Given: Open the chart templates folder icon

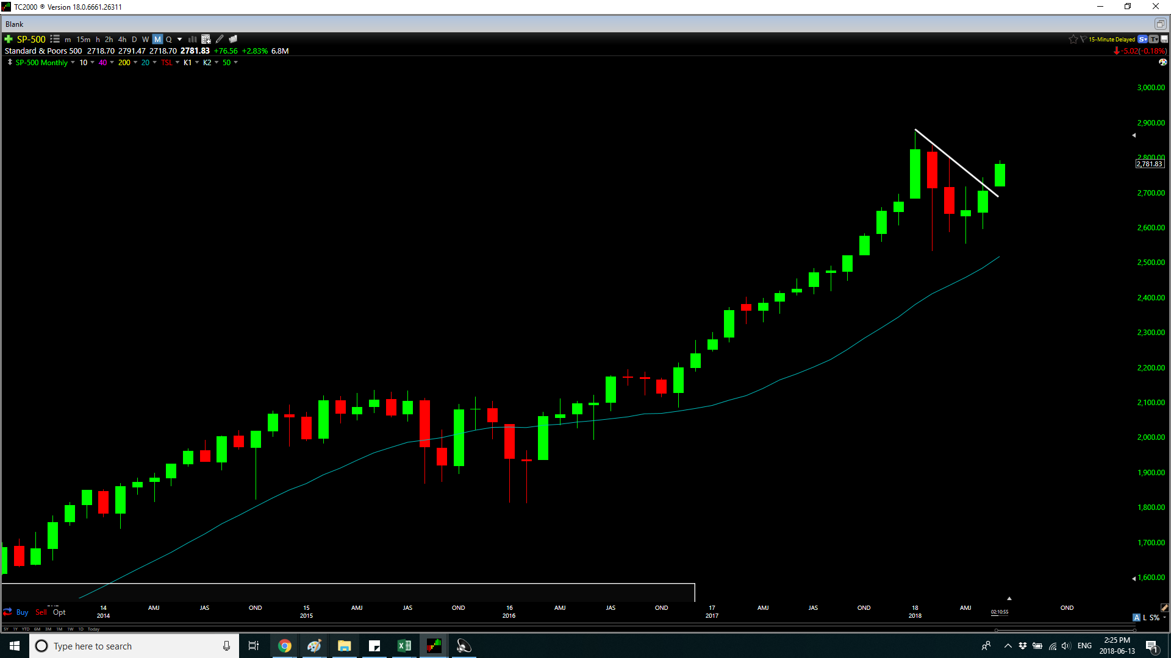Looking at the screenshot, I should coord(233,39).
